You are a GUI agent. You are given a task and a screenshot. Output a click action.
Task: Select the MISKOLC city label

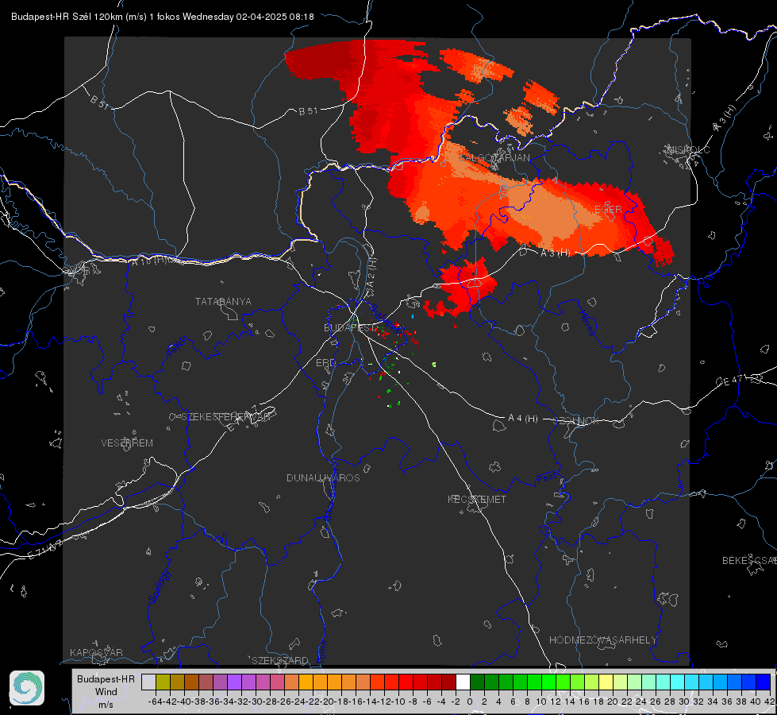688,149
